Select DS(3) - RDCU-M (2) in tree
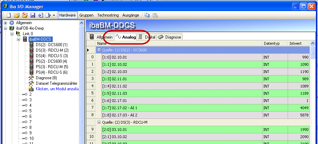Image resolution: width=318 pixels, height=144 pixels. (52, 50)
